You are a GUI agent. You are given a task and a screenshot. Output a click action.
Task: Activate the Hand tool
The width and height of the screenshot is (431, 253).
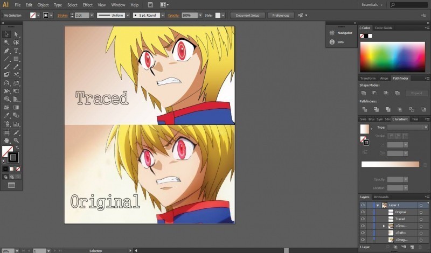pos(6,140)
